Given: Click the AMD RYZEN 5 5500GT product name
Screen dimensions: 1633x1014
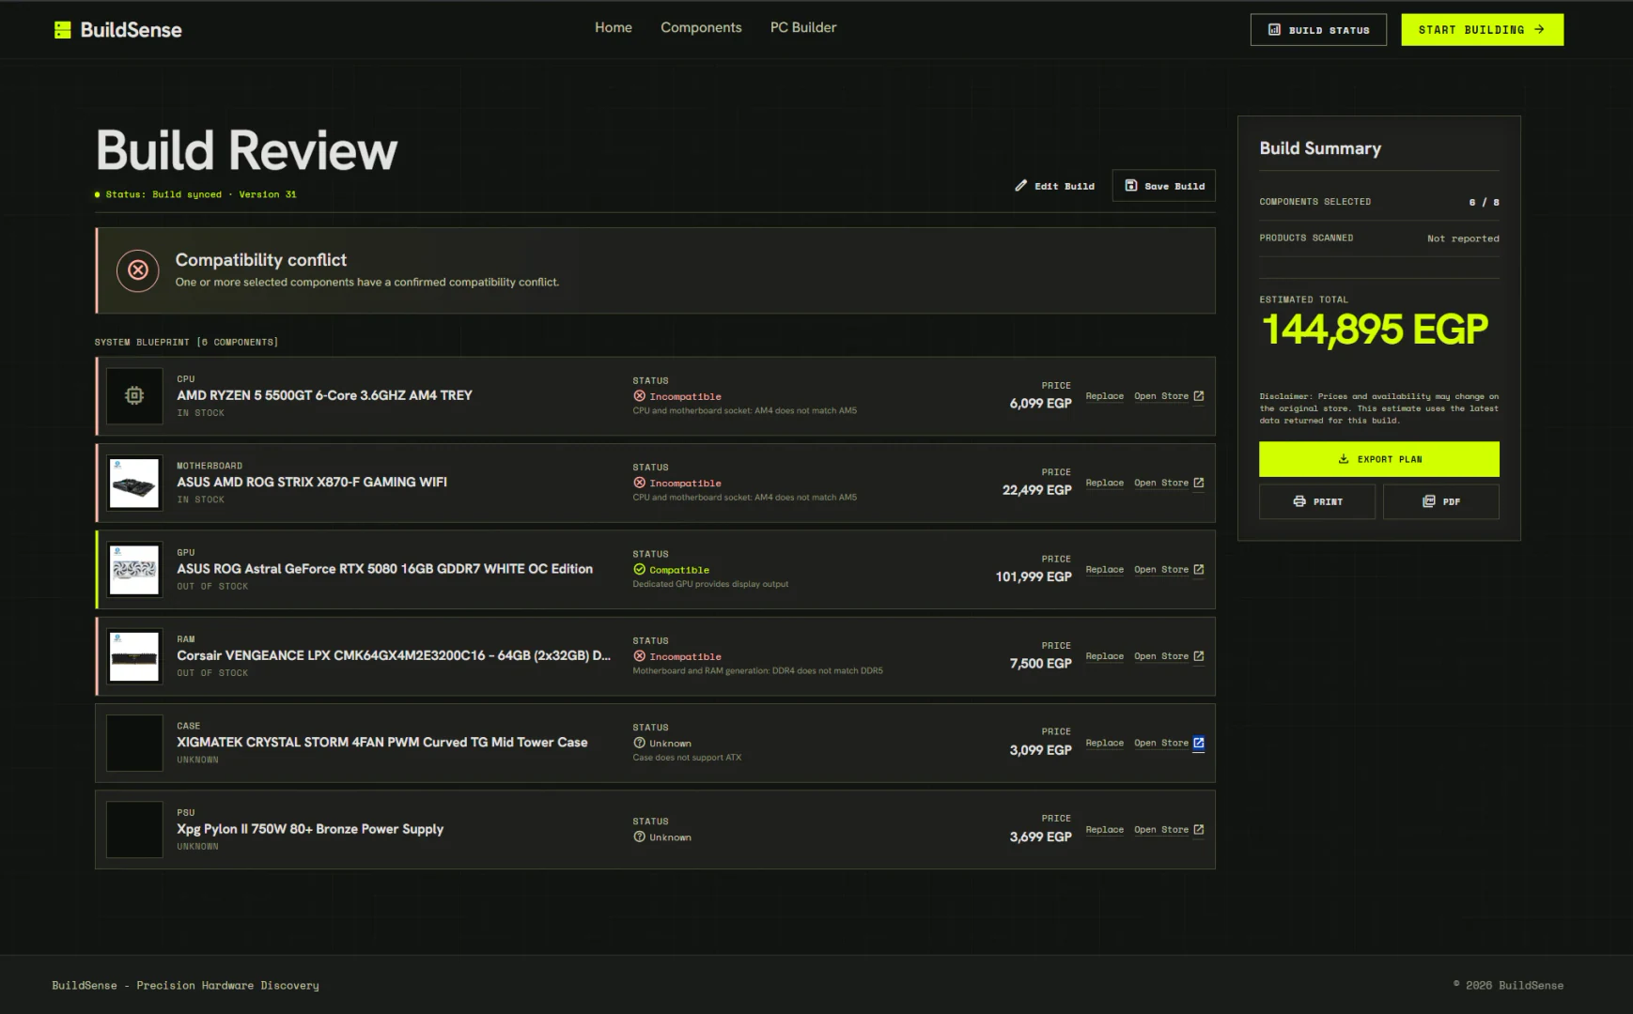Looking at the screenshot, I should (x=324, y=395).
